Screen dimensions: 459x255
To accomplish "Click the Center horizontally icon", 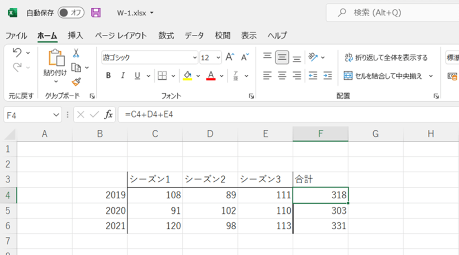I will (x=282, y=76).
